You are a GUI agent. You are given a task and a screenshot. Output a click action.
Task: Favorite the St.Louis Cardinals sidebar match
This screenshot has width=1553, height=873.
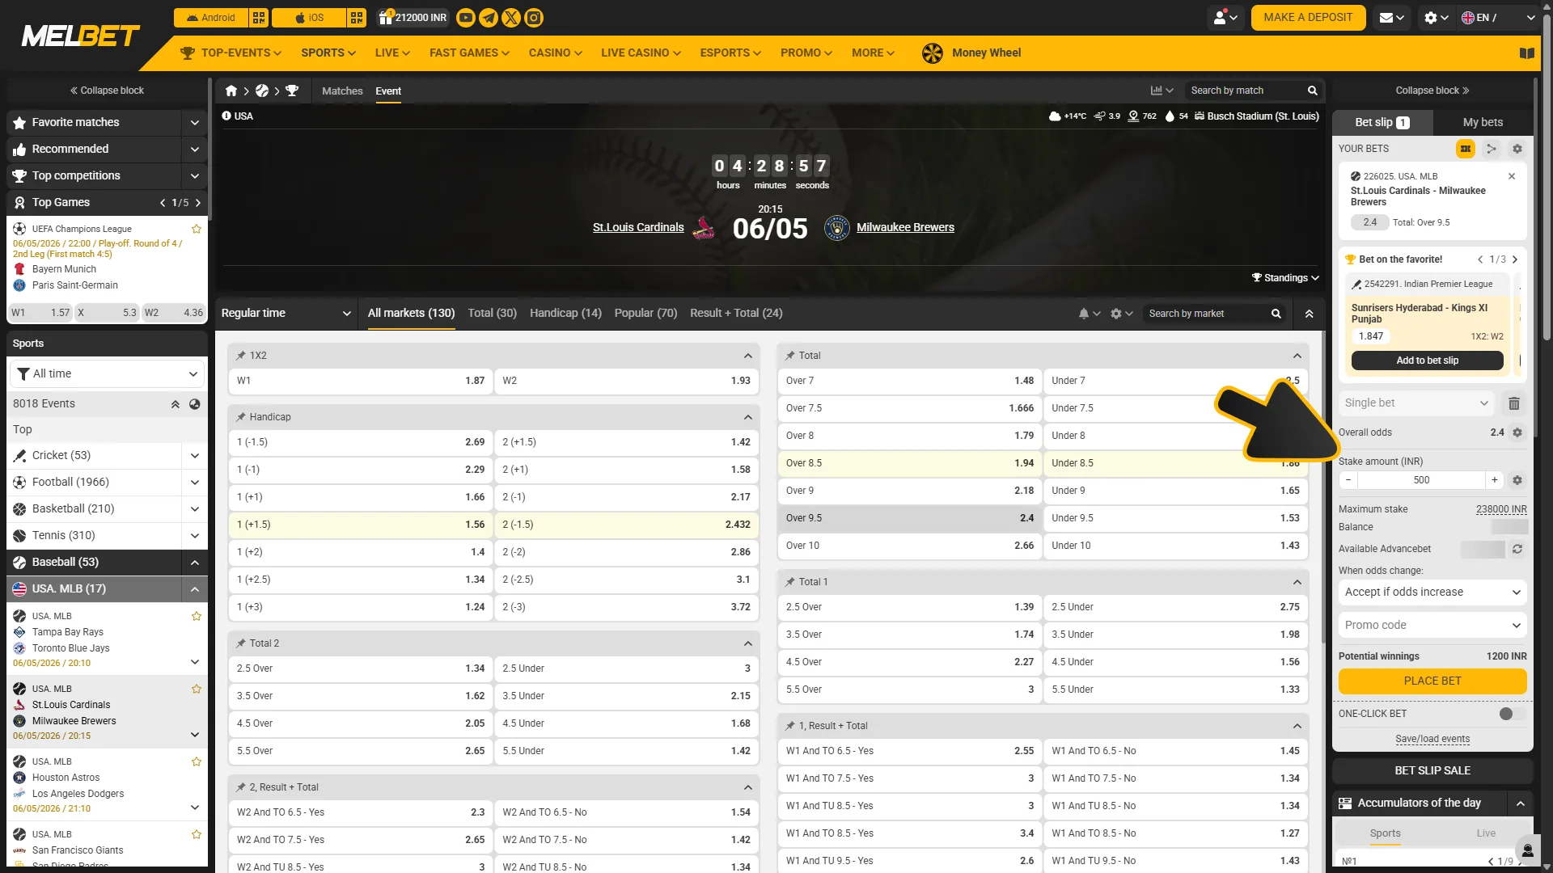(x=196, y=690)
